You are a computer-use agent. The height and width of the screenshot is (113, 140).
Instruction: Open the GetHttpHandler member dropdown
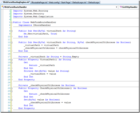(x=129, y=7)
